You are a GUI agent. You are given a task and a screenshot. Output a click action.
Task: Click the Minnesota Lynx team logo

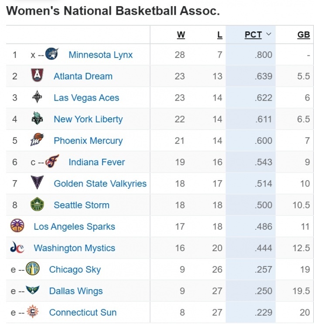pos(52,55)
